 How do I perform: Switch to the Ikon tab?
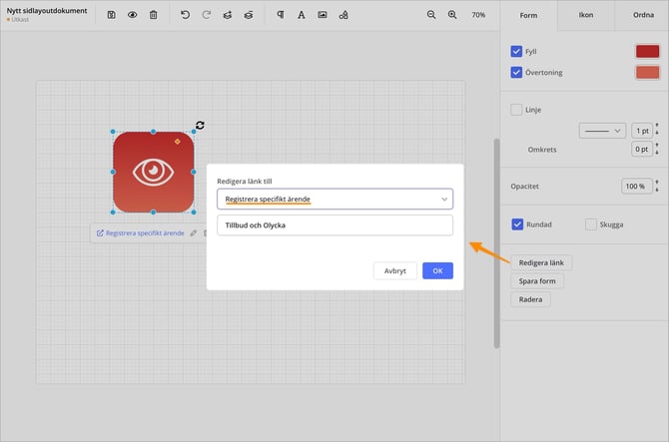586,15
